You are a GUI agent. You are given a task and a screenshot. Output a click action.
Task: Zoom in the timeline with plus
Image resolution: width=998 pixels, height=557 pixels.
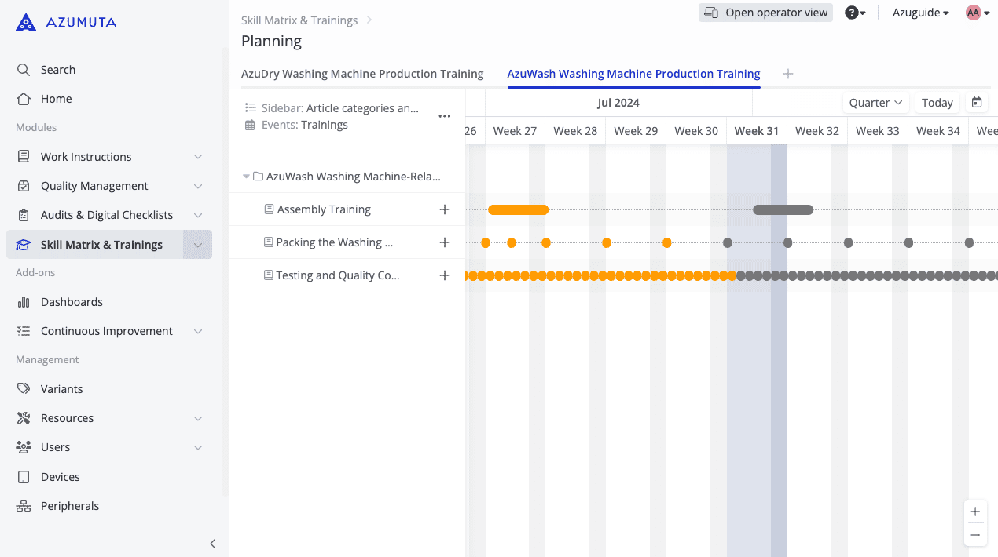tap(975, 511)
